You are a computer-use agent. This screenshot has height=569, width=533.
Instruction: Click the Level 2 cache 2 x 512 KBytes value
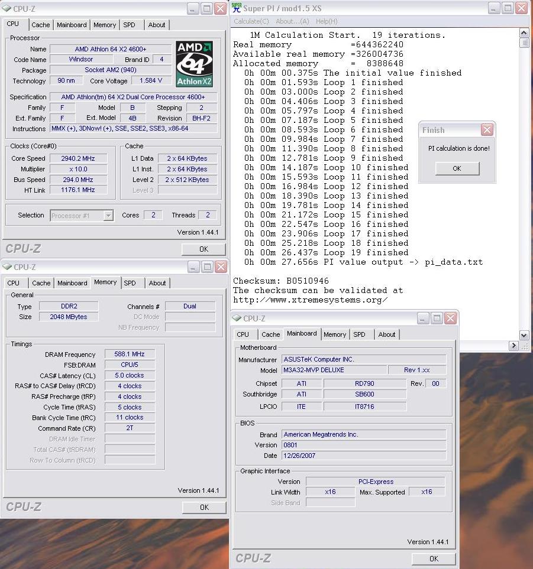(187, 180)
